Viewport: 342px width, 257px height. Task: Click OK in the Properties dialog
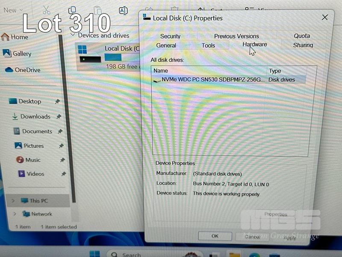tap(215, 236)
